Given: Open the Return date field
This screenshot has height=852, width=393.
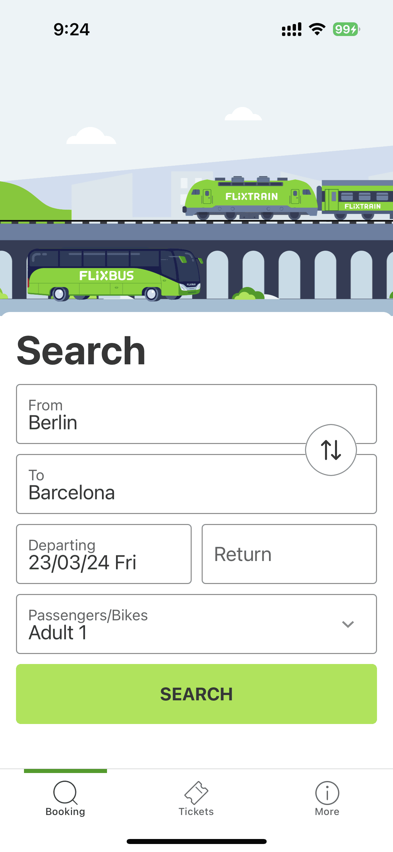Looking at the screenshot, I should click(x=289, y=554).
